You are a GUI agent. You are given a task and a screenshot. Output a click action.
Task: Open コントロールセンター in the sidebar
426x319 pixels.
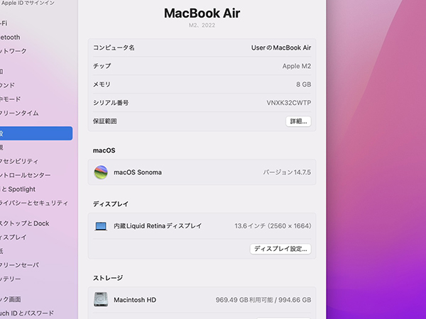point(26,175)
